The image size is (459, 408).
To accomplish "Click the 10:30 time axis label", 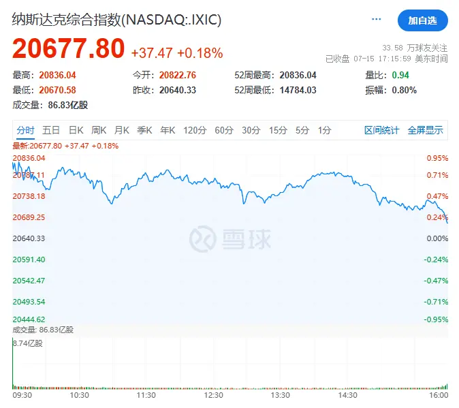I will point(79,395).
